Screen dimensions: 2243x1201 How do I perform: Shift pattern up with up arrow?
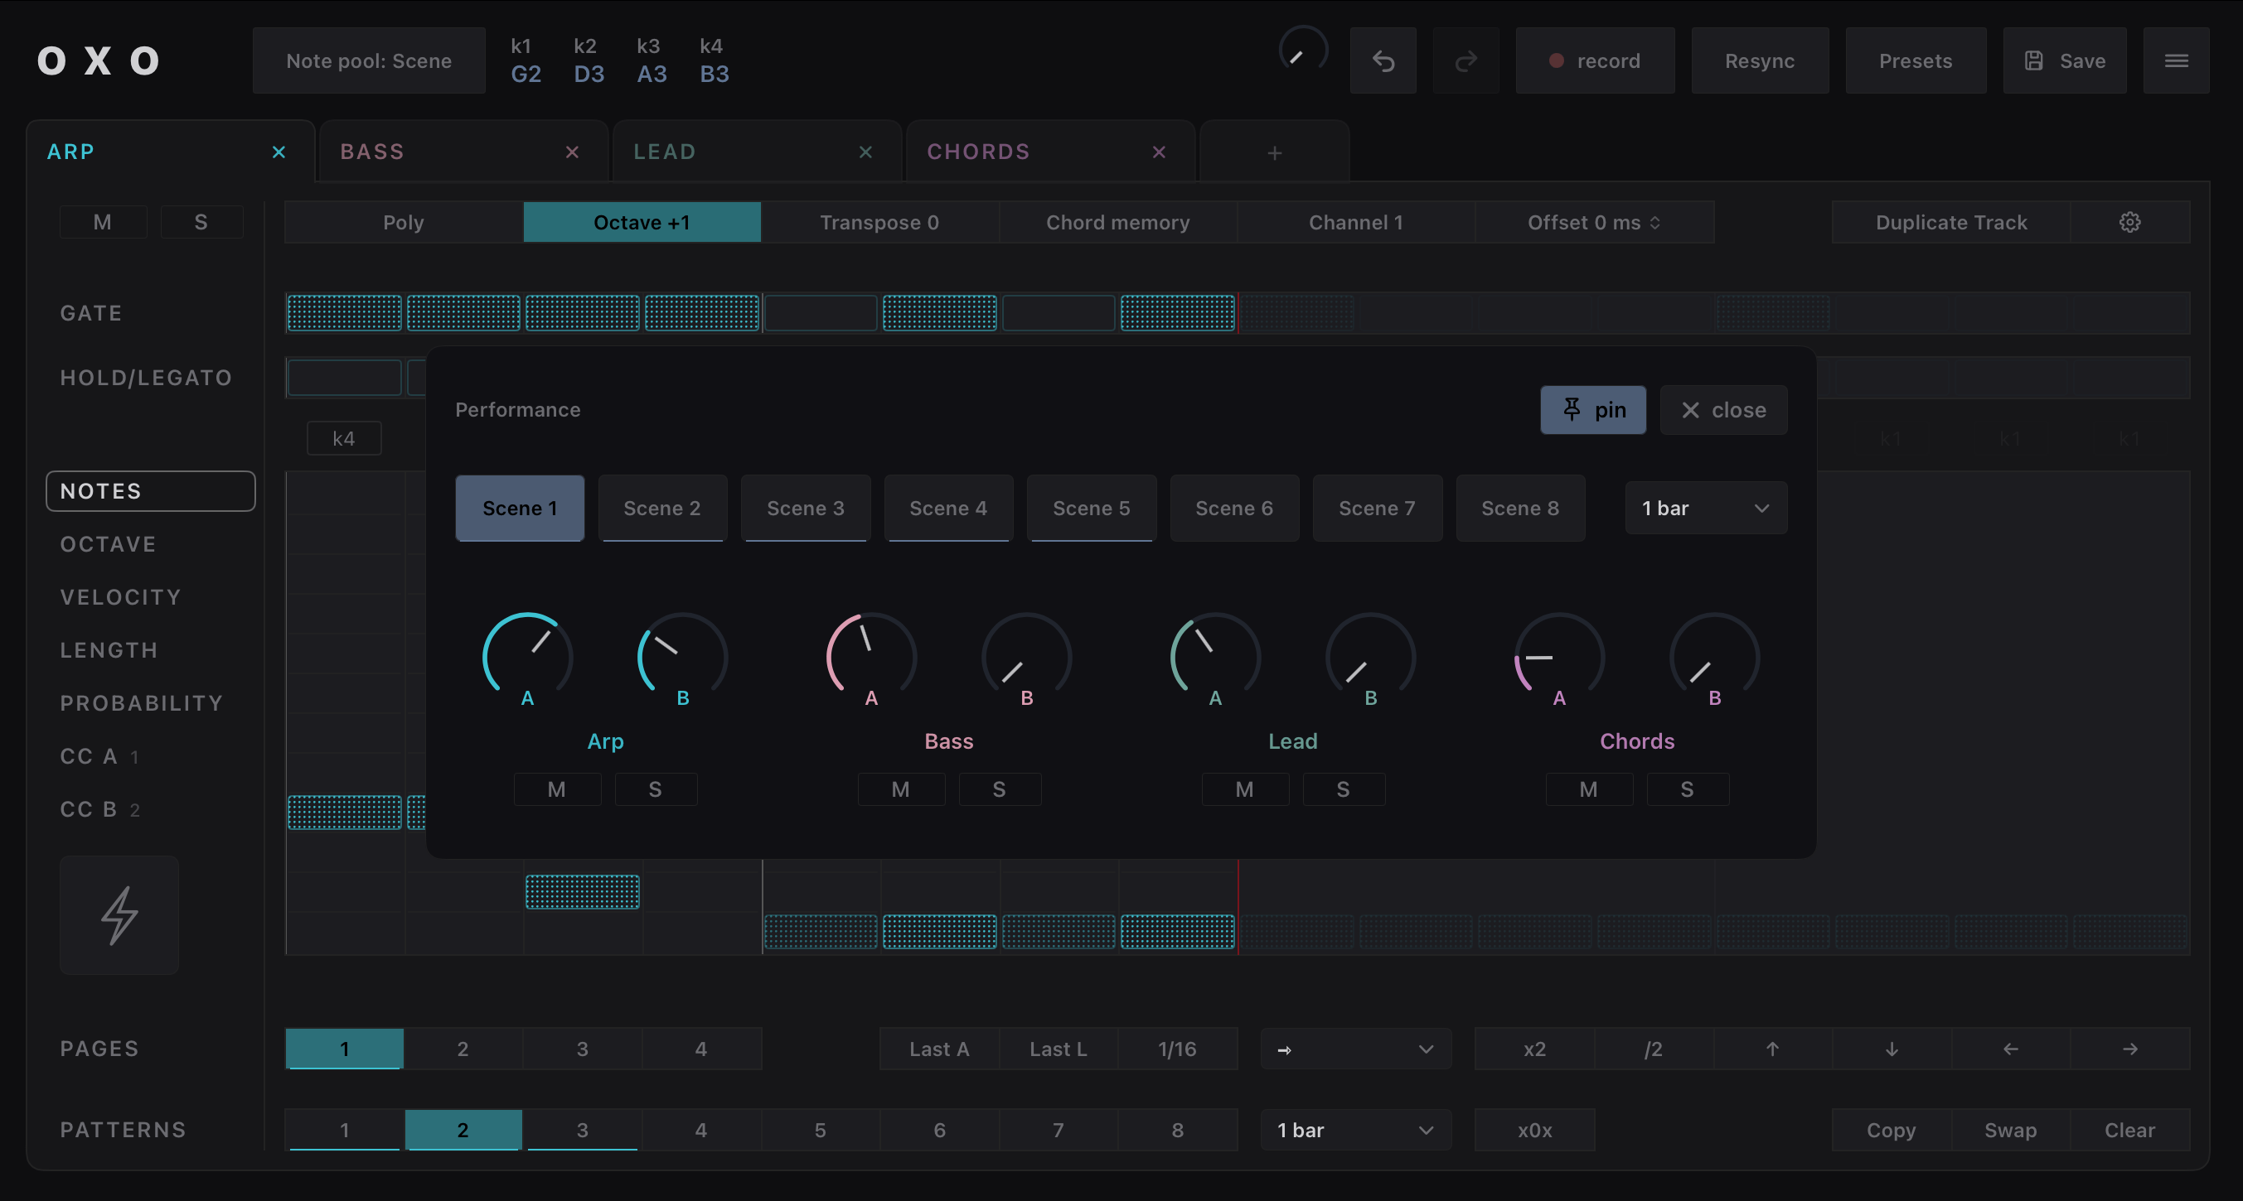tap(1772, 1049)
